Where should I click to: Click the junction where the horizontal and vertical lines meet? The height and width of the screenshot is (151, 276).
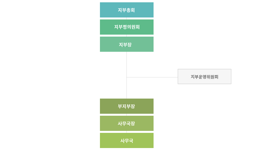point(126,77)
